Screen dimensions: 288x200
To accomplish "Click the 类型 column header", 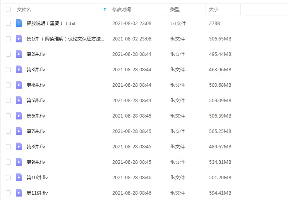I will point(175,10).
